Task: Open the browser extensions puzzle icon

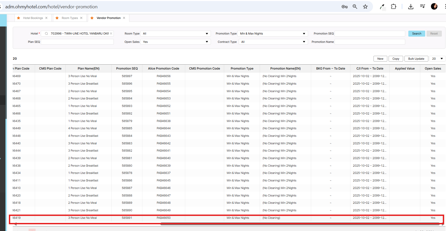Action: pyautogui.click(x=394, y=7)
